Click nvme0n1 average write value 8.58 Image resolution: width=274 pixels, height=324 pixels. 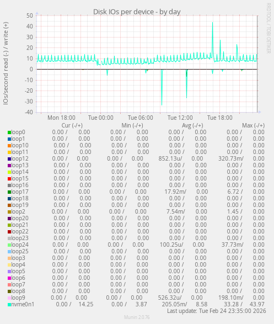[x=202, y=304]
